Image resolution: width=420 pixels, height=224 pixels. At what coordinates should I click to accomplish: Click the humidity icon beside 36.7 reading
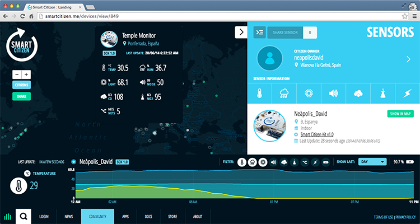click(142, 68)
